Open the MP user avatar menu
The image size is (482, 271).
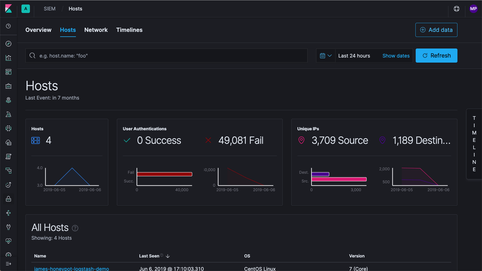pos(473,9)
